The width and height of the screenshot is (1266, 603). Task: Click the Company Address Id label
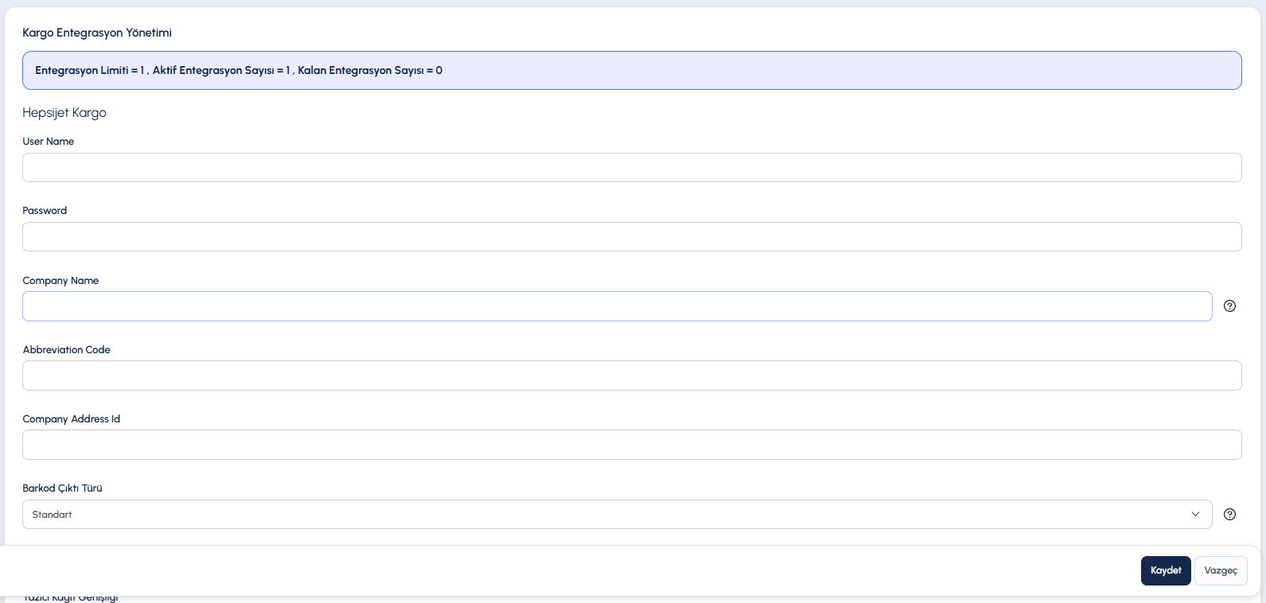point(72,419)
